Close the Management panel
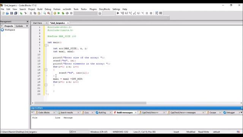The image size is (243, 137). click(x=27, y=22)
